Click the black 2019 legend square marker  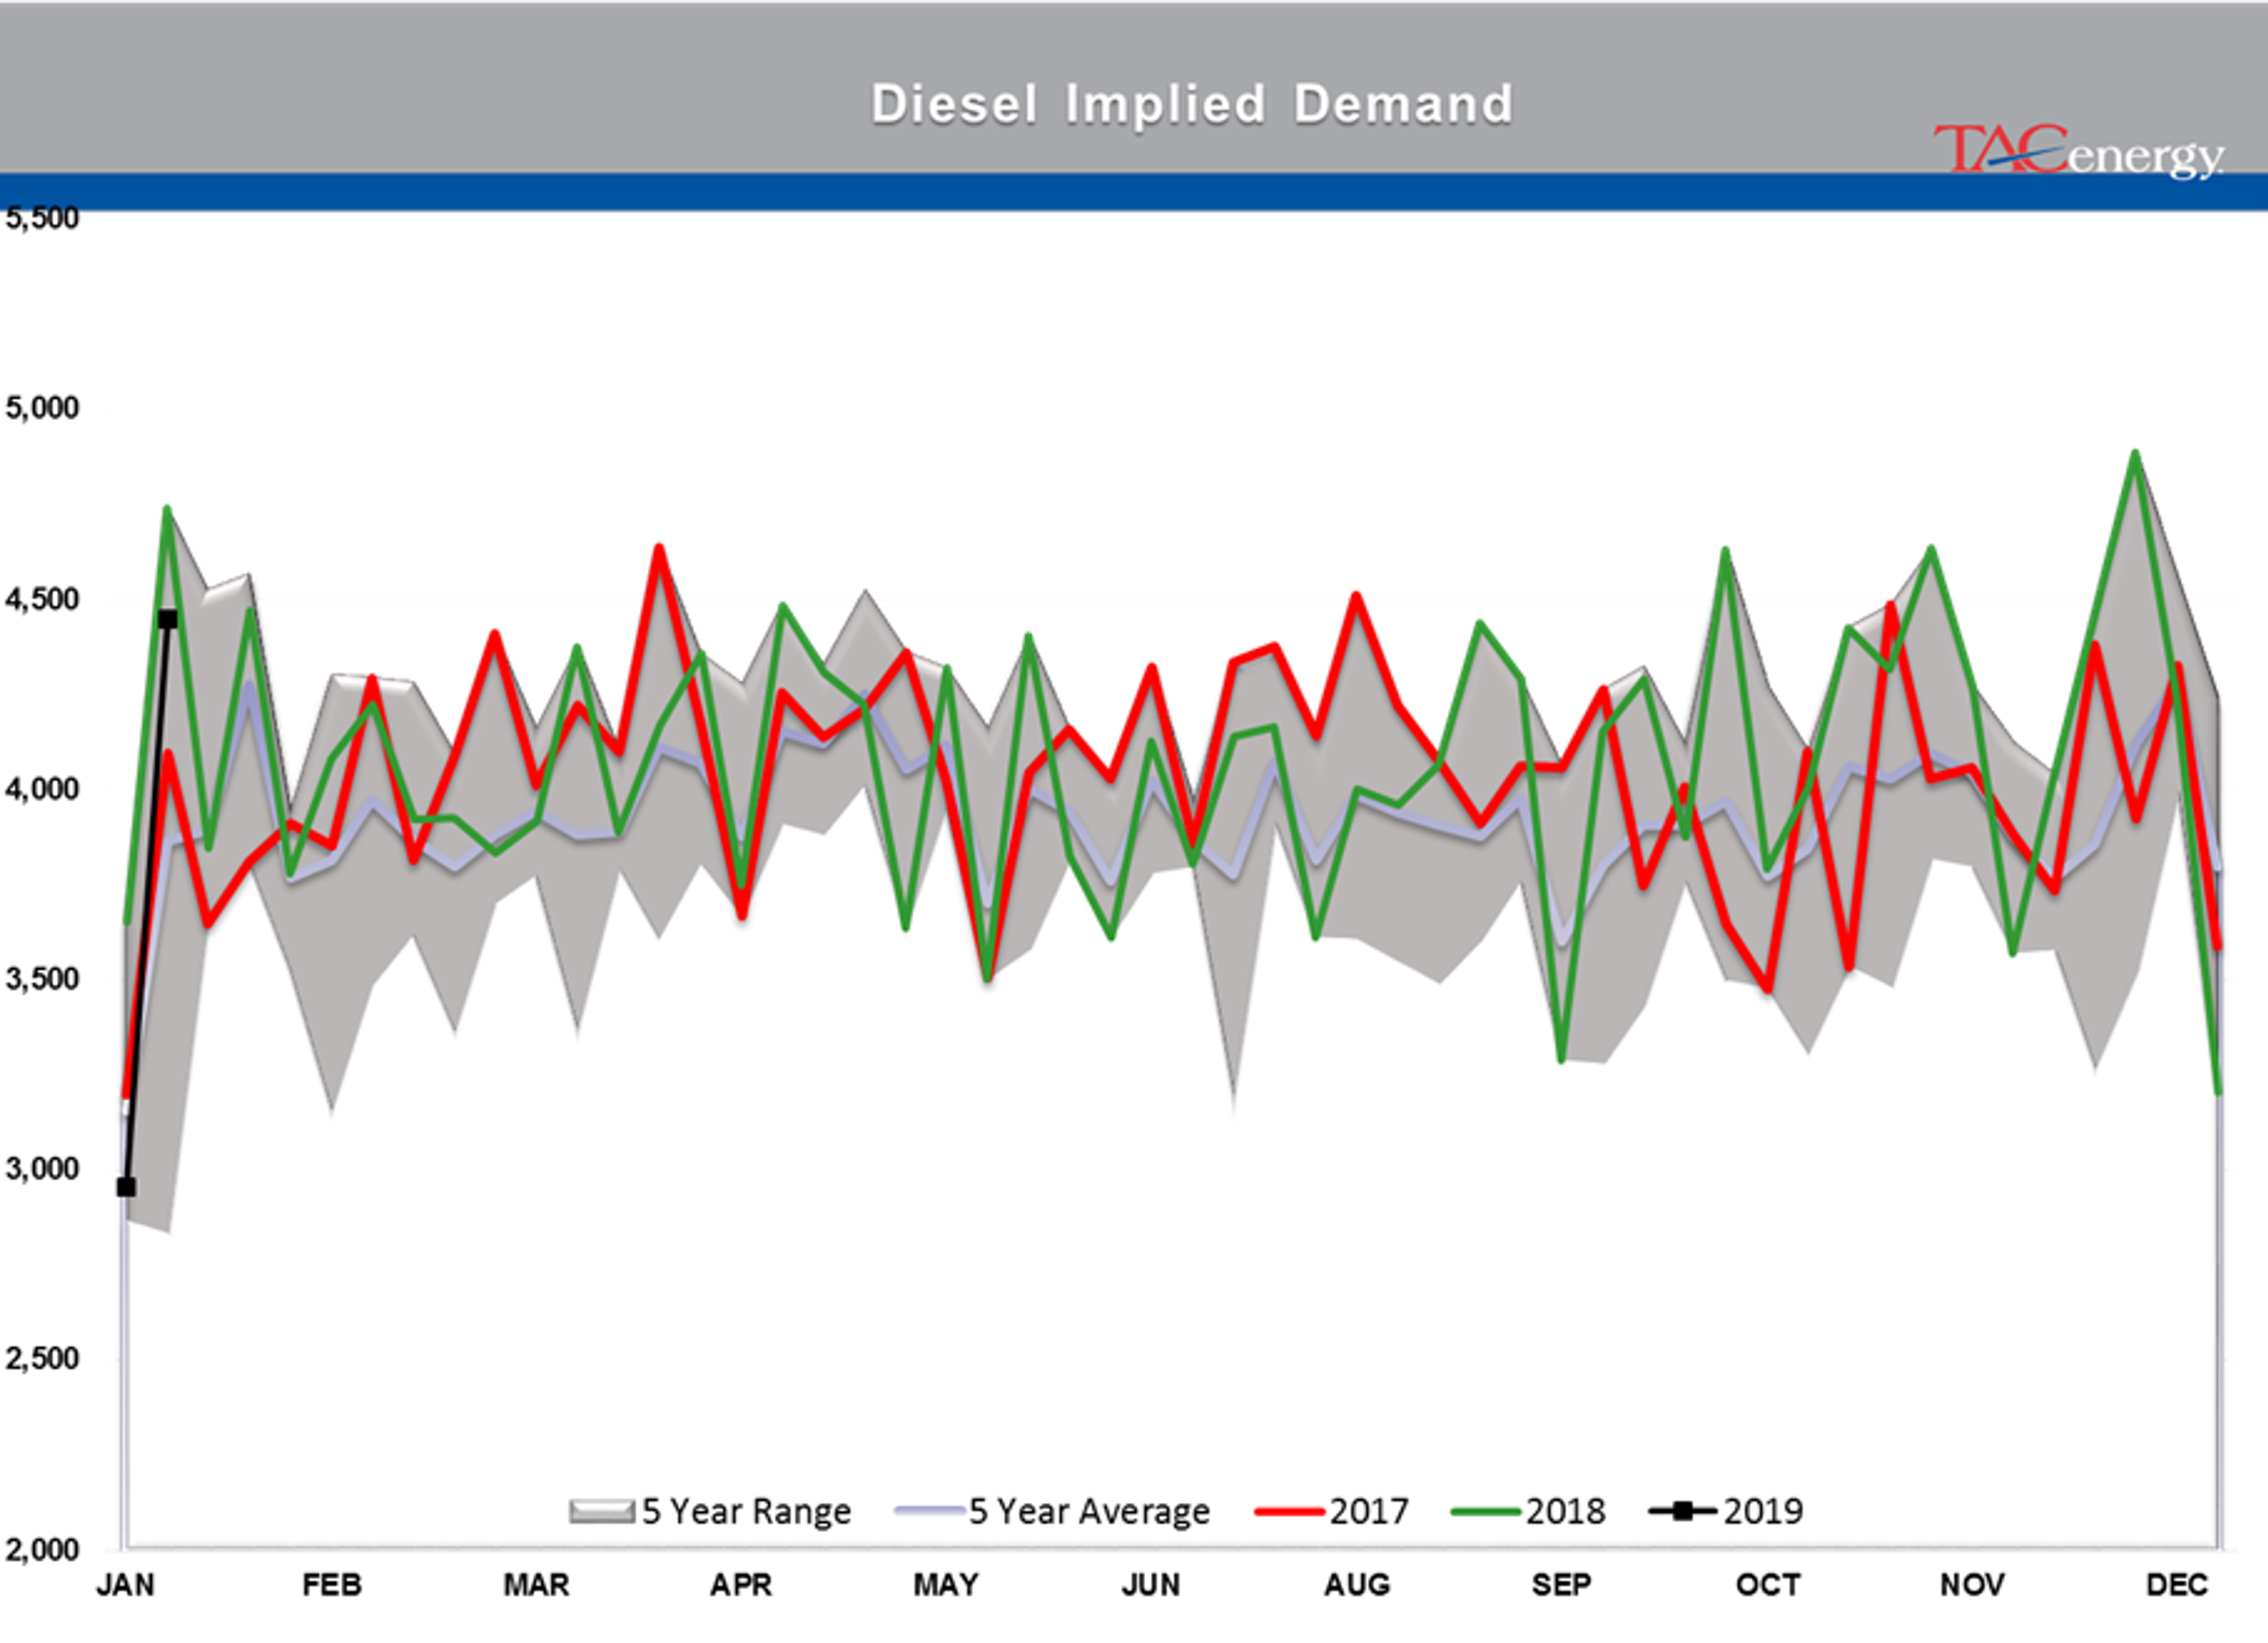tap(1683, 1511)
